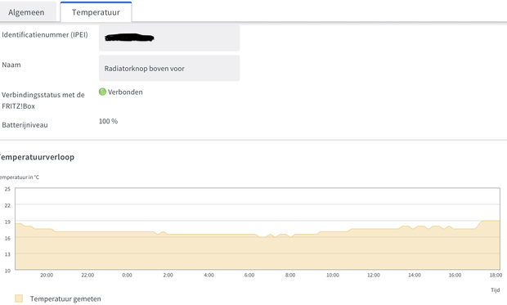
Task: Click the 10:00 time axis label
Action: [332, 276]
